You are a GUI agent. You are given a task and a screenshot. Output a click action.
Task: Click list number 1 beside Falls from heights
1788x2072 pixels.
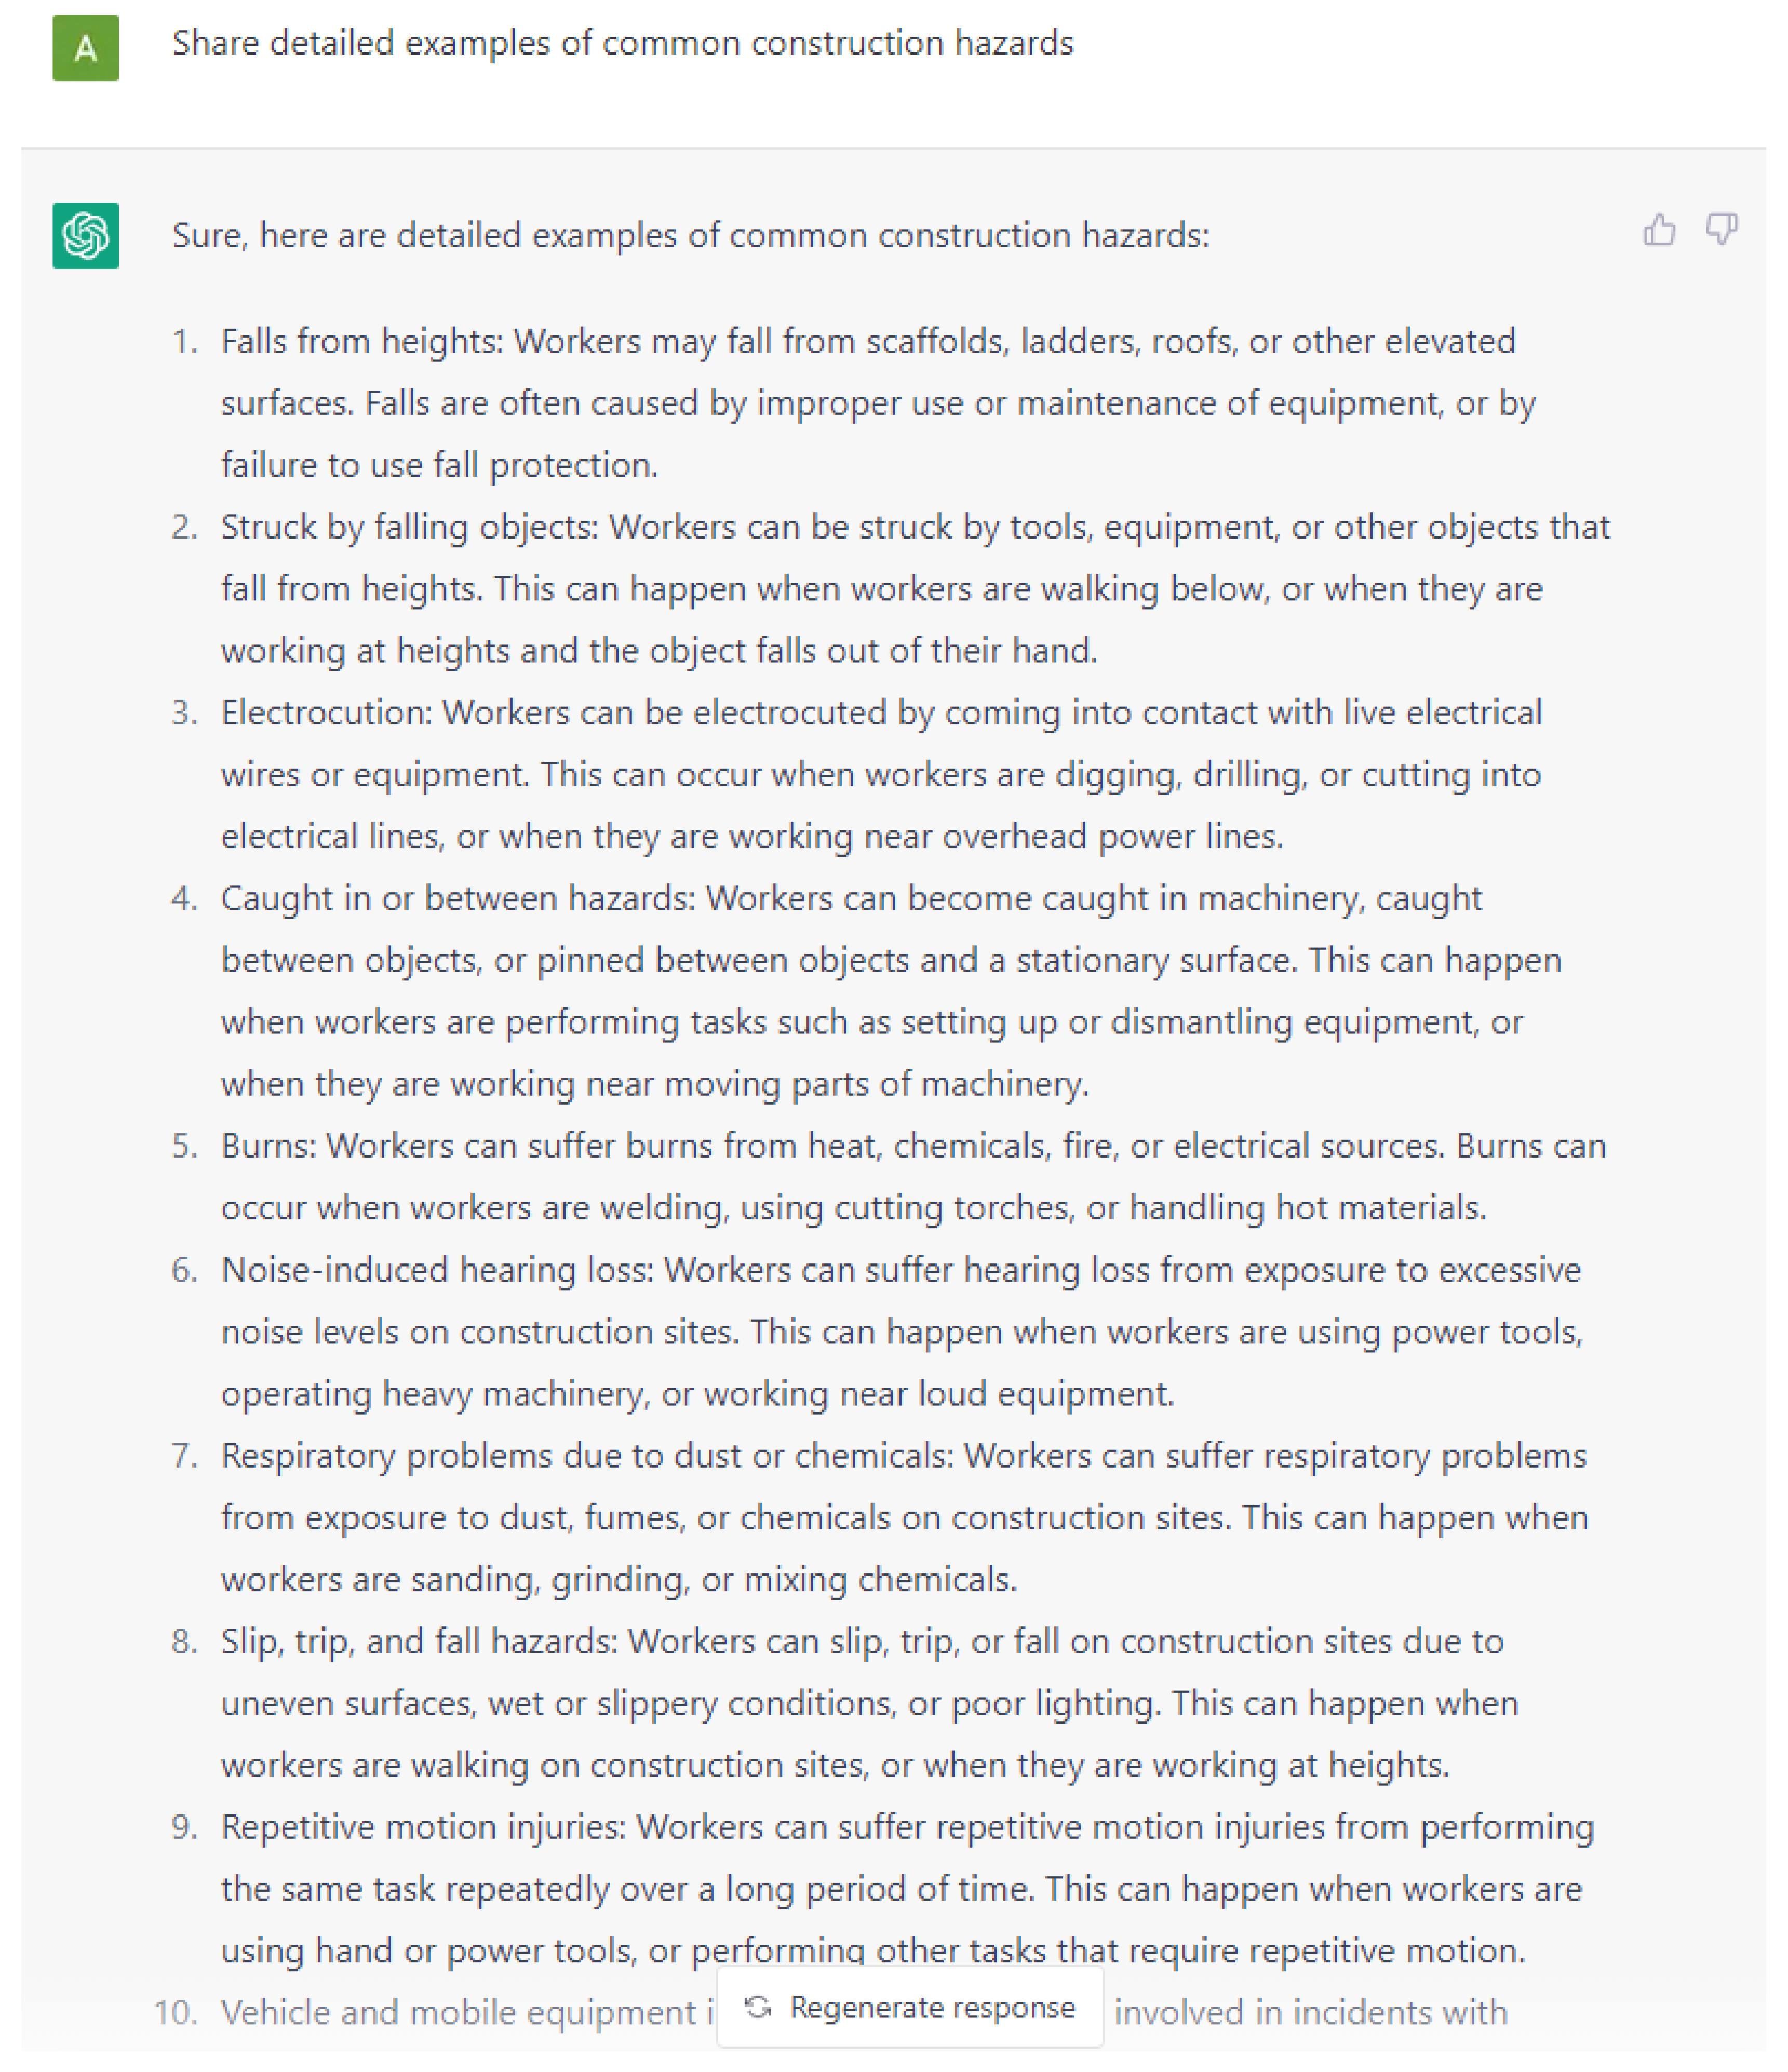(184, 342)
